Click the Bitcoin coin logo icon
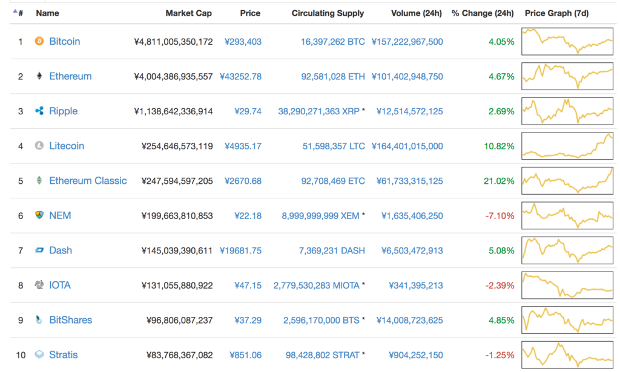 [39, 41]
